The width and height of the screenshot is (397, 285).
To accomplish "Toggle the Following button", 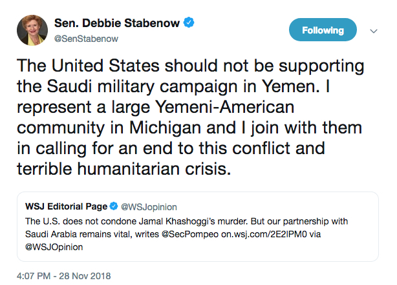I will pos(323,30).
